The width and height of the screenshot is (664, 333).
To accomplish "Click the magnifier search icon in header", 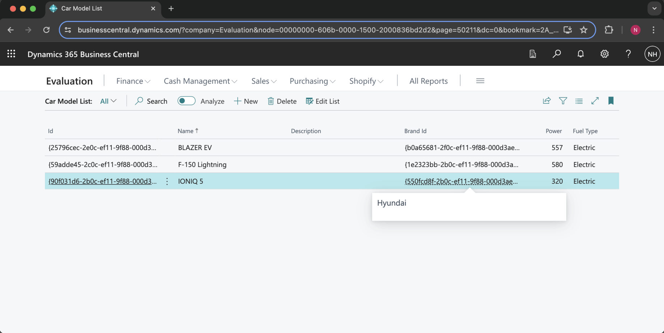I will [557, 54].
